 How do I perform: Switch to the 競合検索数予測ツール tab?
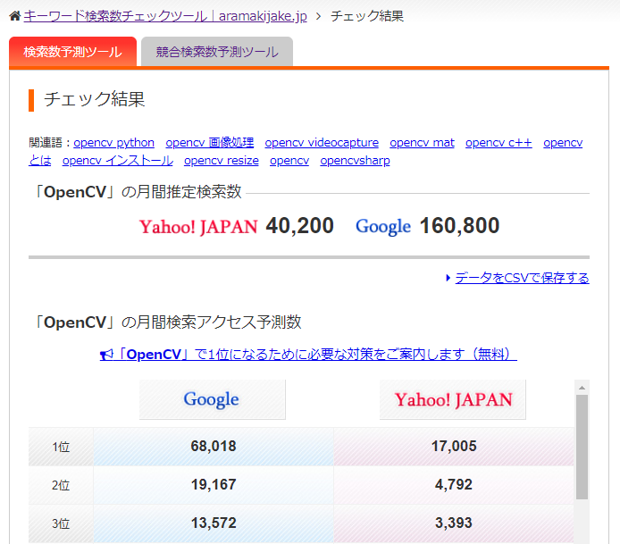217,52
